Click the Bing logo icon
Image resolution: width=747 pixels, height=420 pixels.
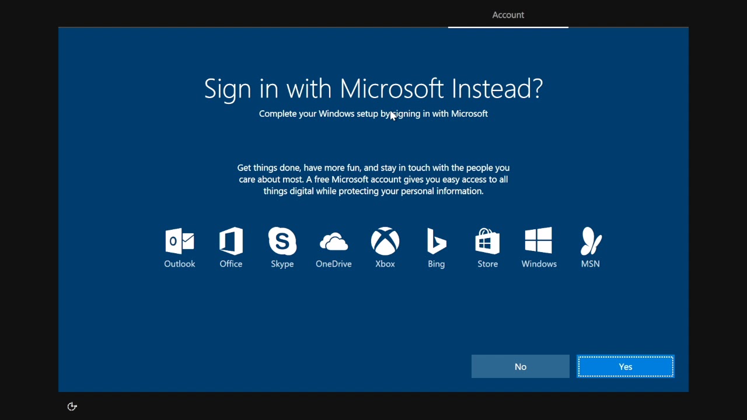pos(437,241)
